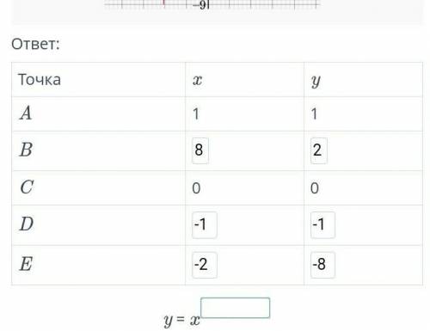430x331 pixels.
Task: Click the x input for point B
Action: [x=200, y=150]
